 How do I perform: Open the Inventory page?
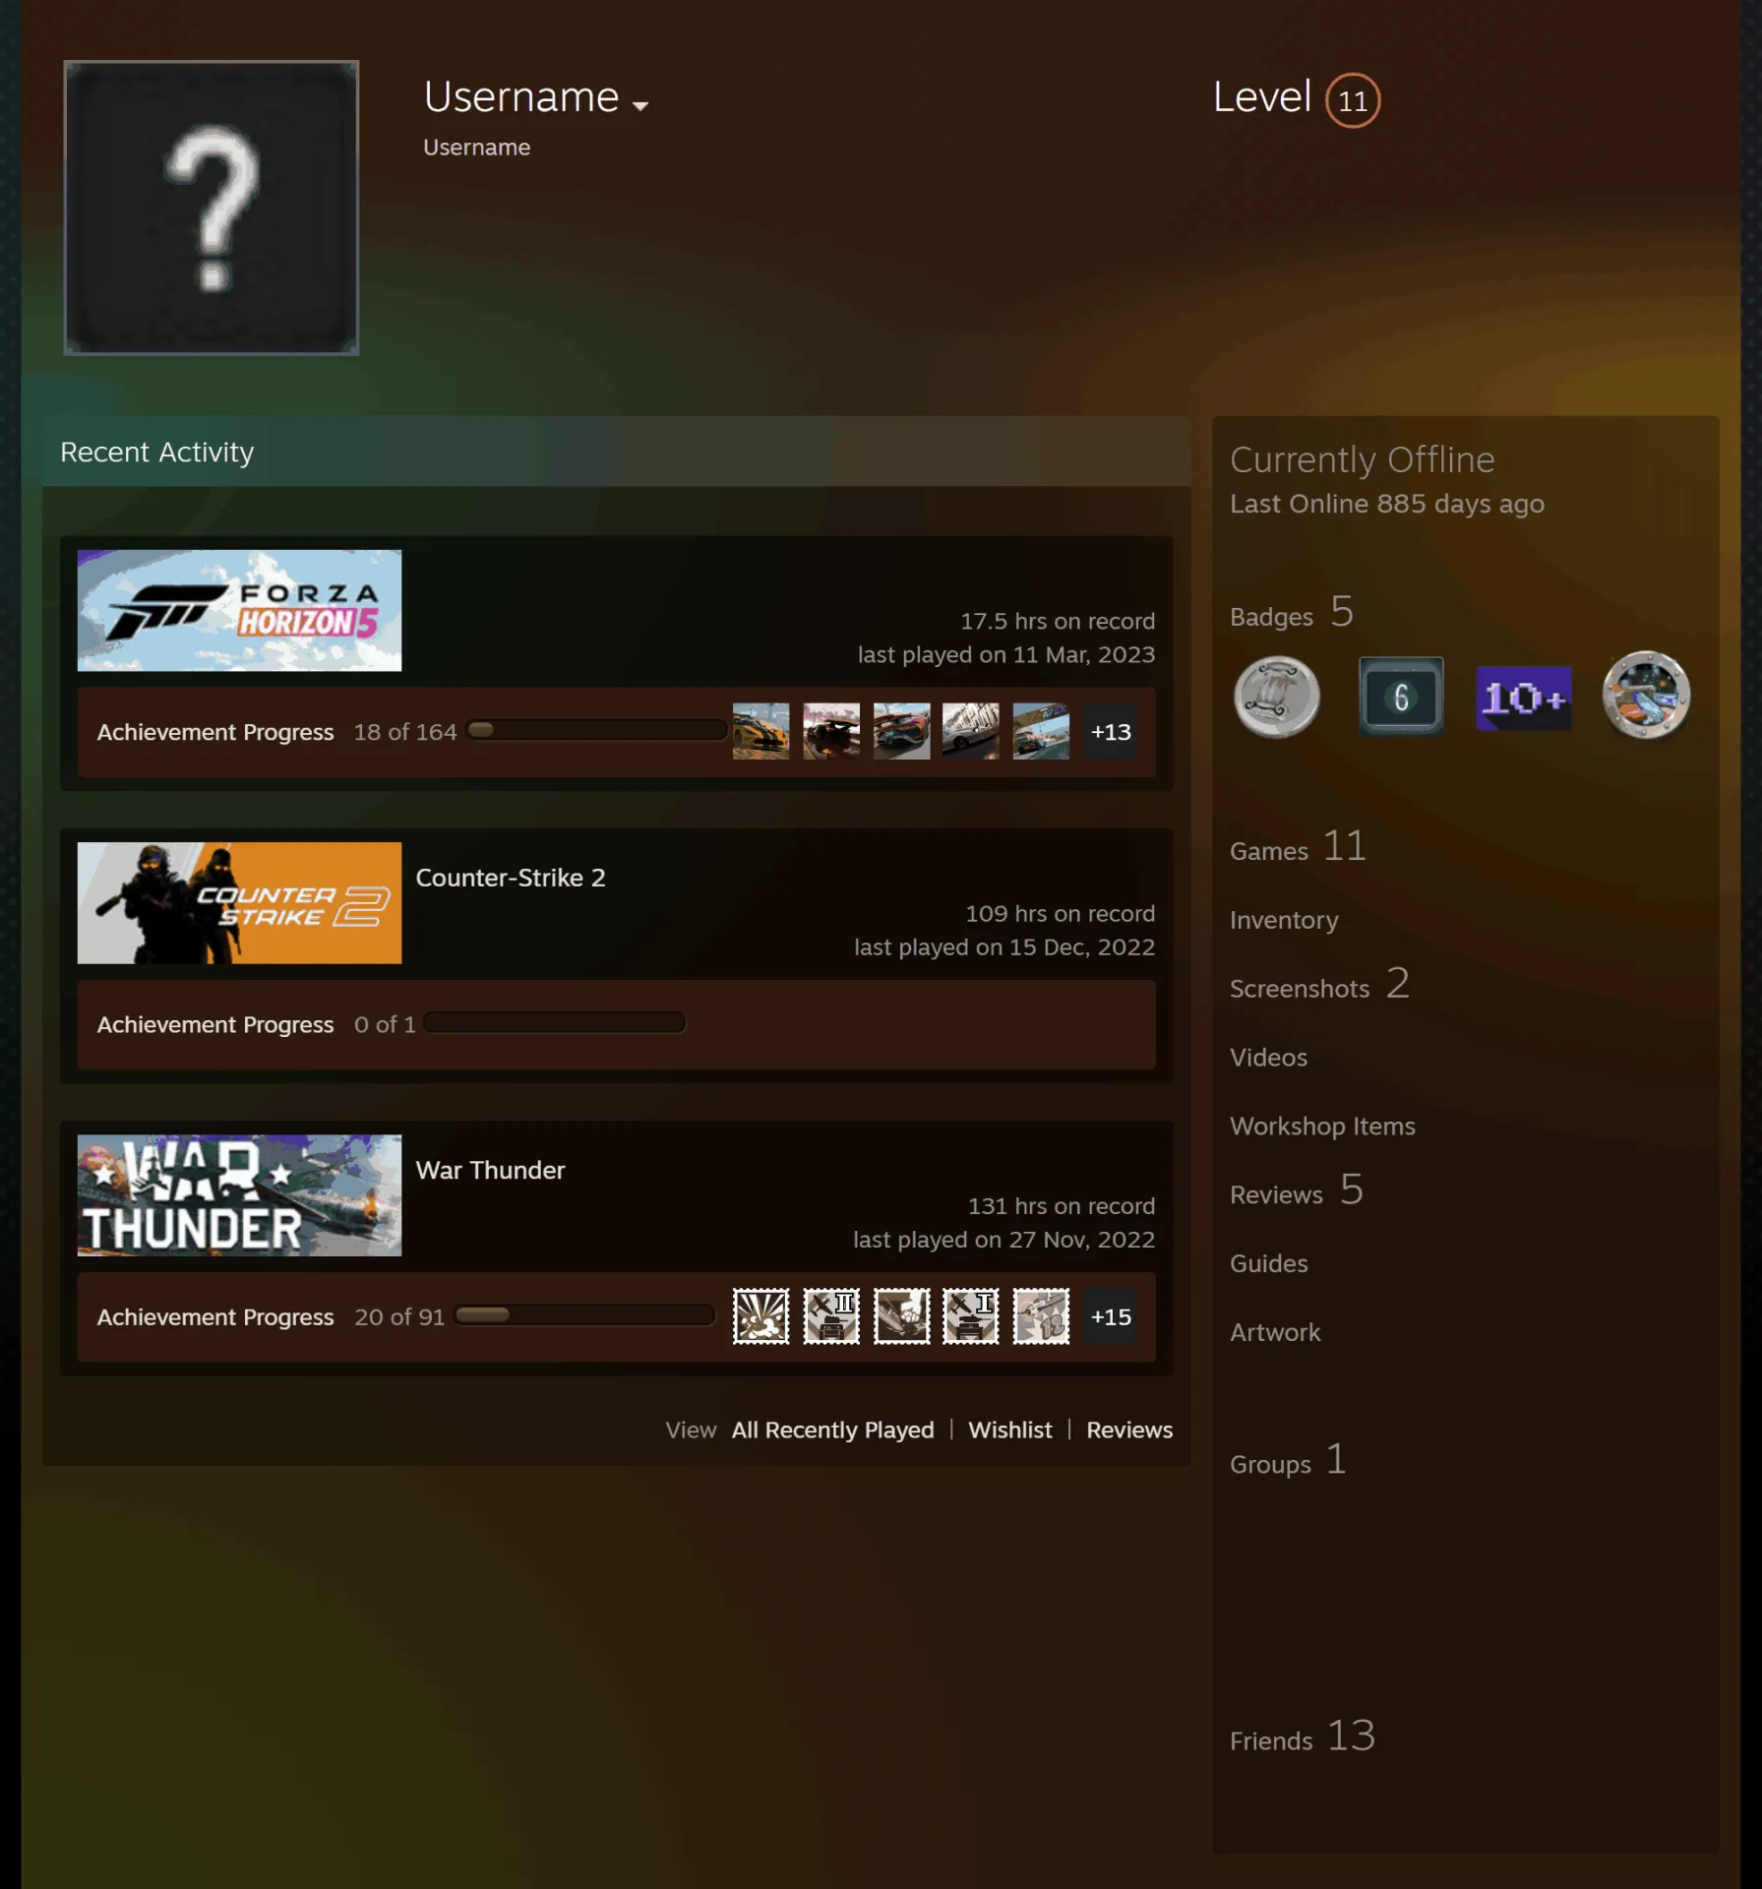click(x=1284, y=920)
